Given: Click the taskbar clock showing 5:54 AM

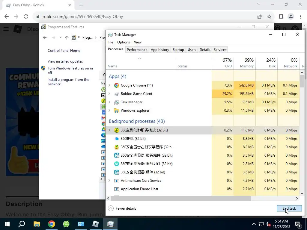Looking at the screenshot, I should click(x=281, y=224).
